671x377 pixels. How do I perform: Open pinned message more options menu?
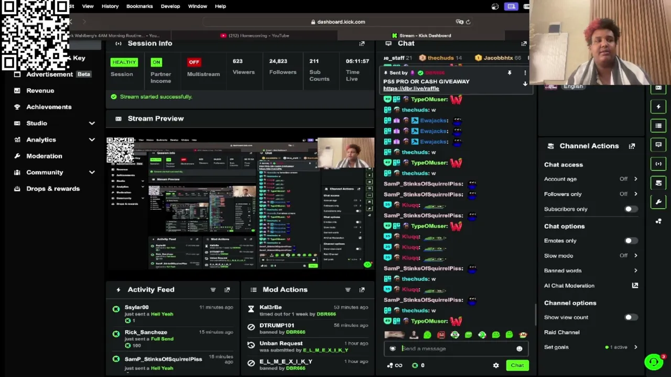point(525,73)
